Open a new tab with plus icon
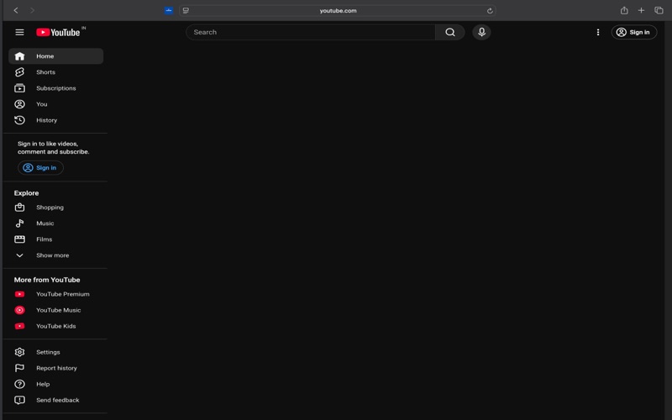The image size is (672, 420). tap(641, 10)
